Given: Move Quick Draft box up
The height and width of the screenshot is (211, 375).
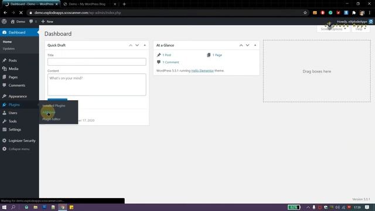Looking at the screenshot, I should click(131, 45).
